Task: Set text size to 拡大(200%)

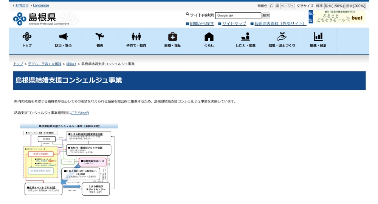Action: pyautogui.click(x=356, y=6)
